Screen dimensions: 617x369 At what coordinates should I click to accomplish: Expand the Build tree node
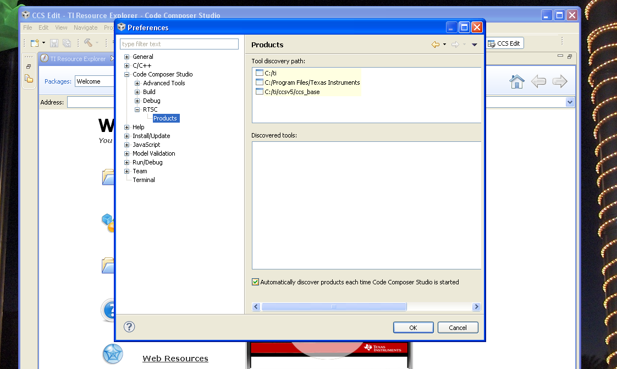[137, 92]
